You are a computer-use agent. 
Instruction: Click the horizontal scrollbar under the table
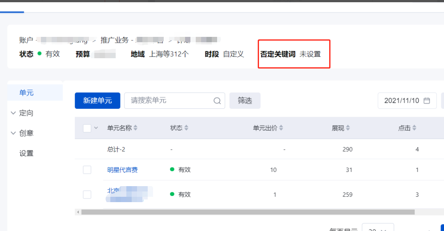point(248,212)
